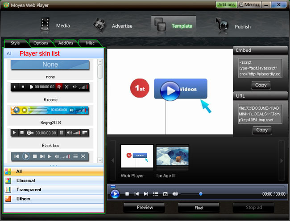The height and width of the screenshot is (221, 290).
Task: Toggle fullscreen mode icon
Action: pyautogui.click(x=166, y=194)
